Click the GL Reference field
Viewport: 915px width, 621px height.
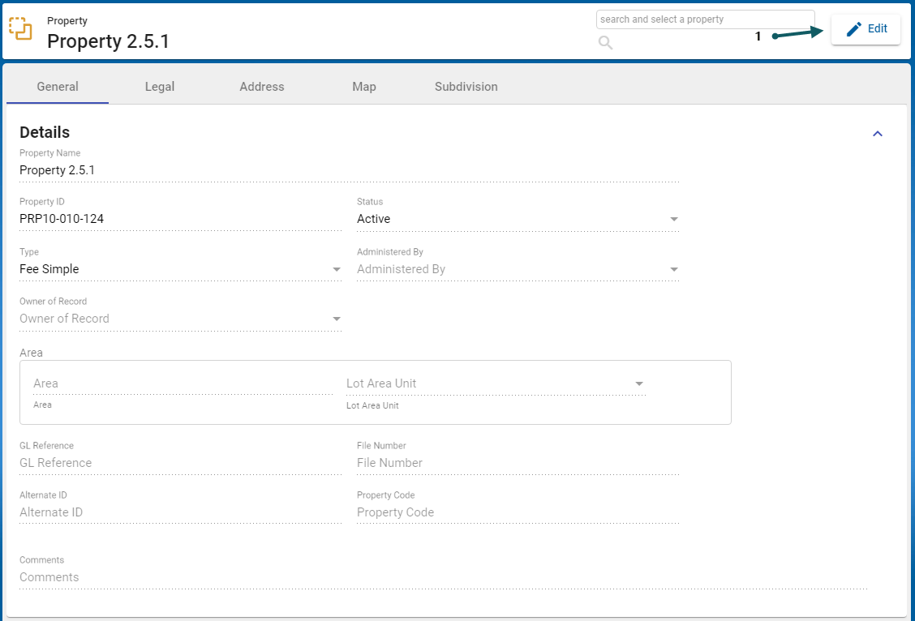coord(180,463)
